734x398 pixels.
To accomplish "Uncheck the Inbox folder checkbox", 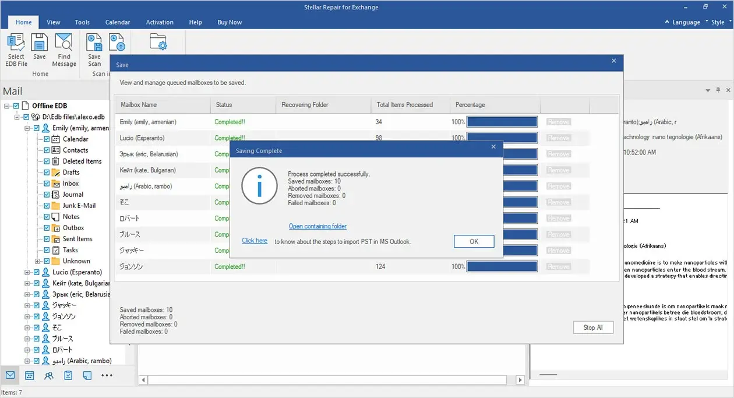I will pos(47,184).
